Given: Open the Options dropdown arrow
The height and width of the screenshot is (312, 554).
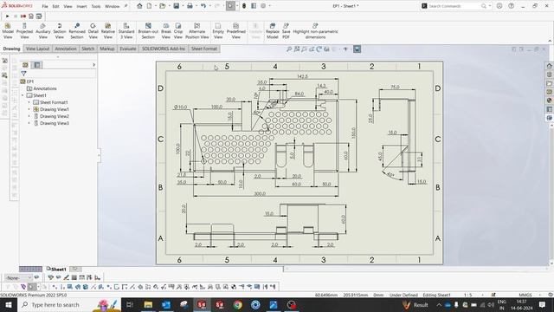Looking at the screenshot, I should tap(270, 6).
